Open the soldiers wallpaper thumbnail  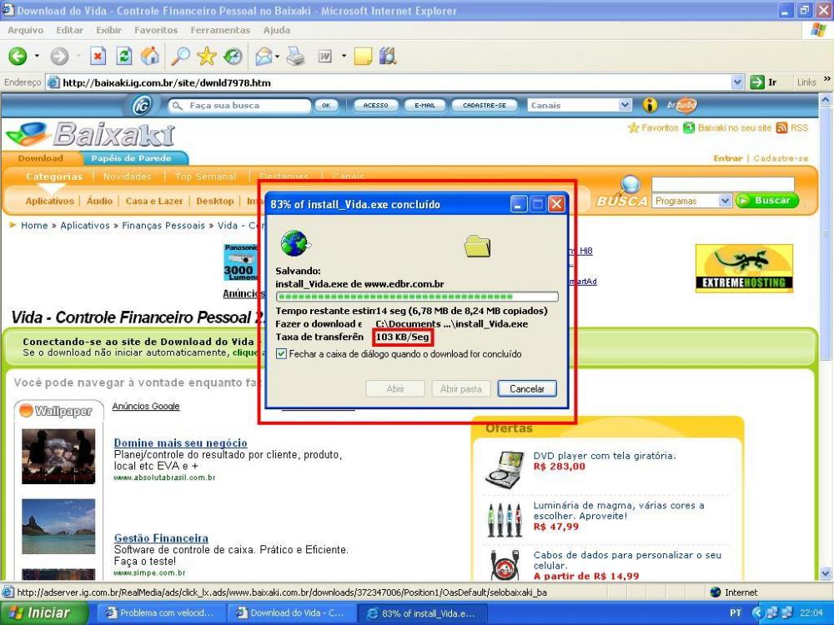tap(58, 457)
